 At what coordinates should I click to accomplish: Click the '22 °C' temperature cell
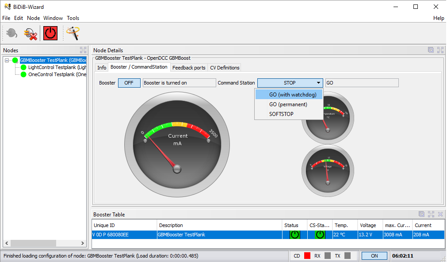(x=345, y=235)
